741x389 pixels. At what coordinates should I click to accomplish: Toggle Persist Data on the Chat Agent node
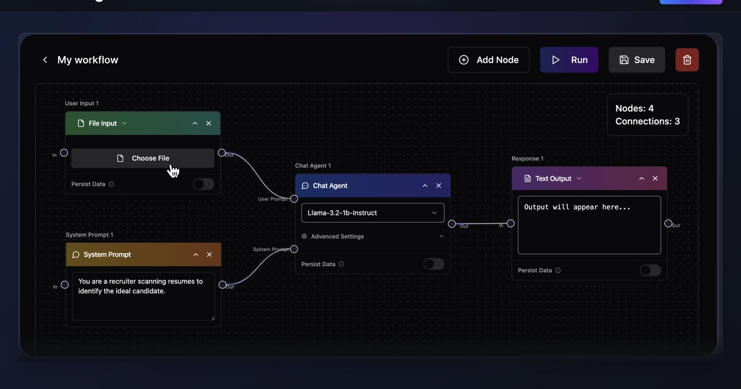pos(433,264)
